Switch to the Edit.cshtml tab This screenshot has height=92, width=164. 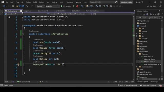pyautogui.click(x=76, y=11)
